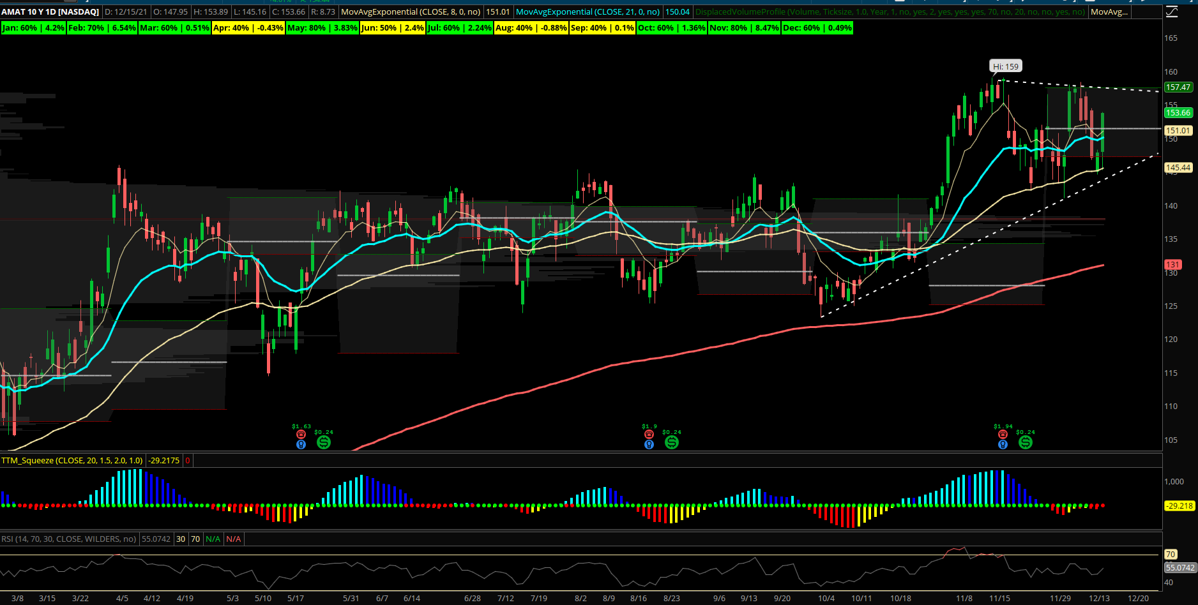Click the 157.47 price axis bubble
Image resolution: width=1198 pixels, height=605 pixels.
[x=1178, y=87]
